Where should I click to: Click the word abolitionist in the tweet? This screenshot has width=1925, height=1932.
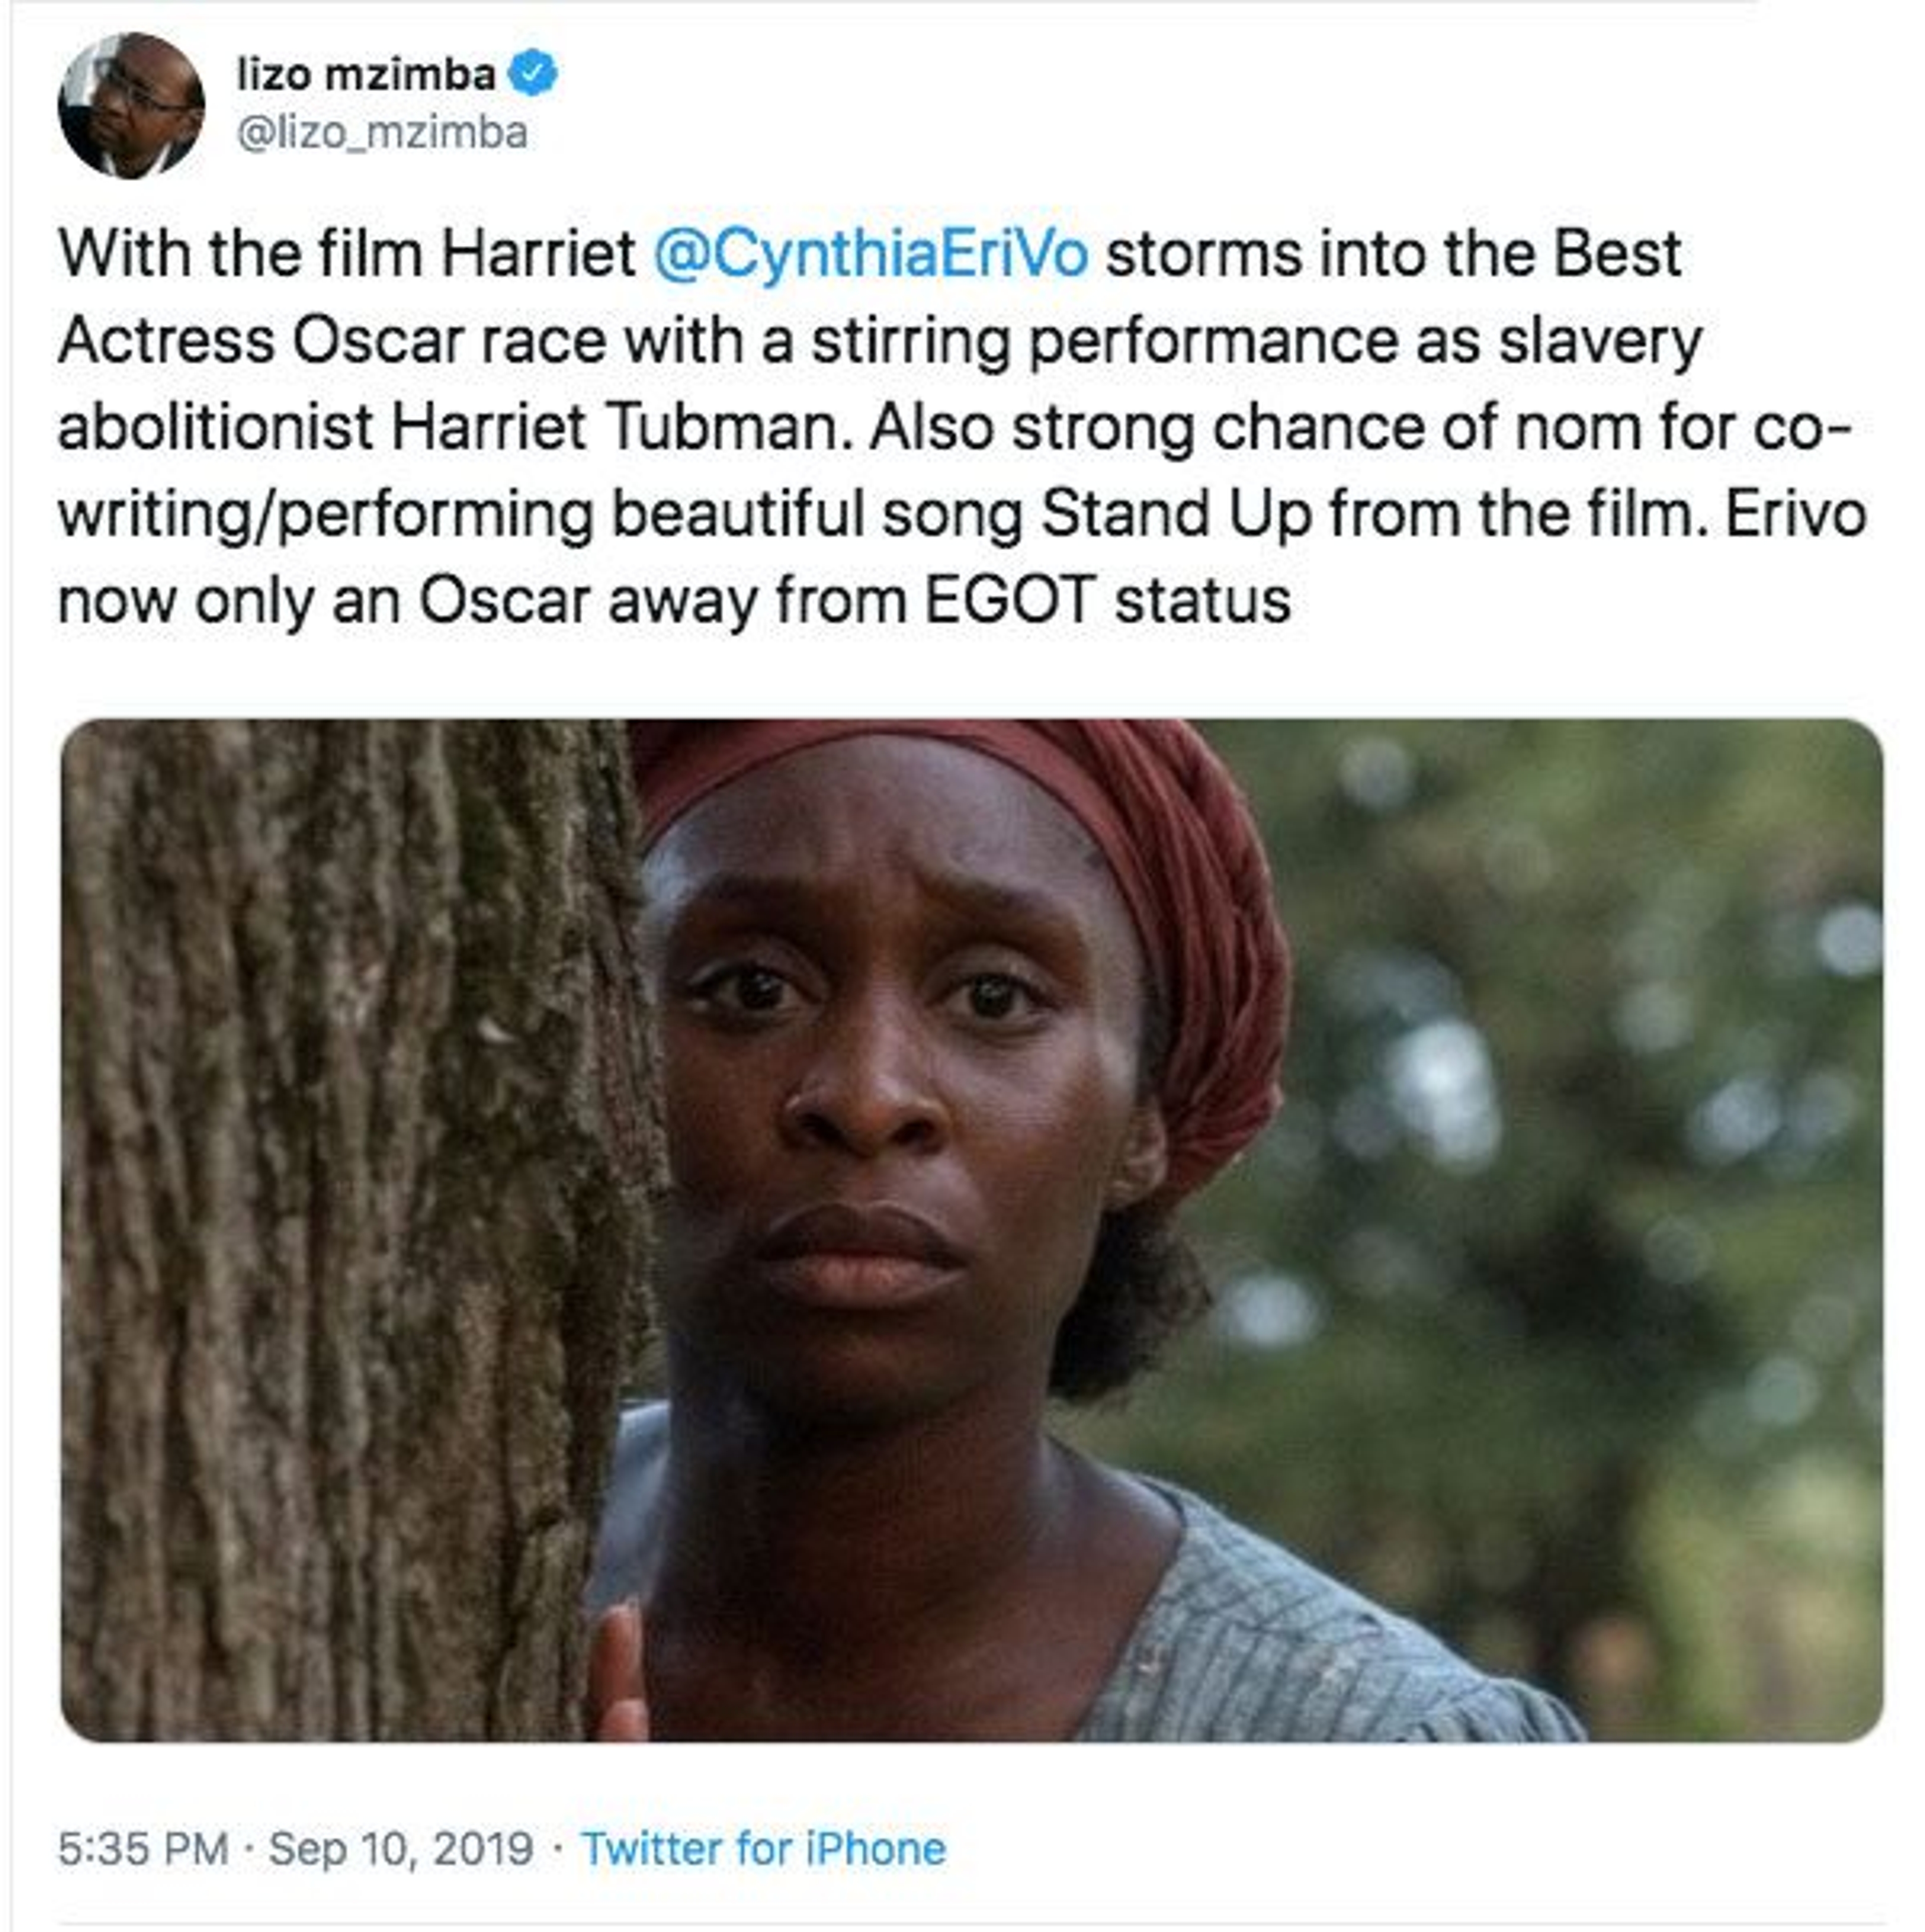pos(215,428)
